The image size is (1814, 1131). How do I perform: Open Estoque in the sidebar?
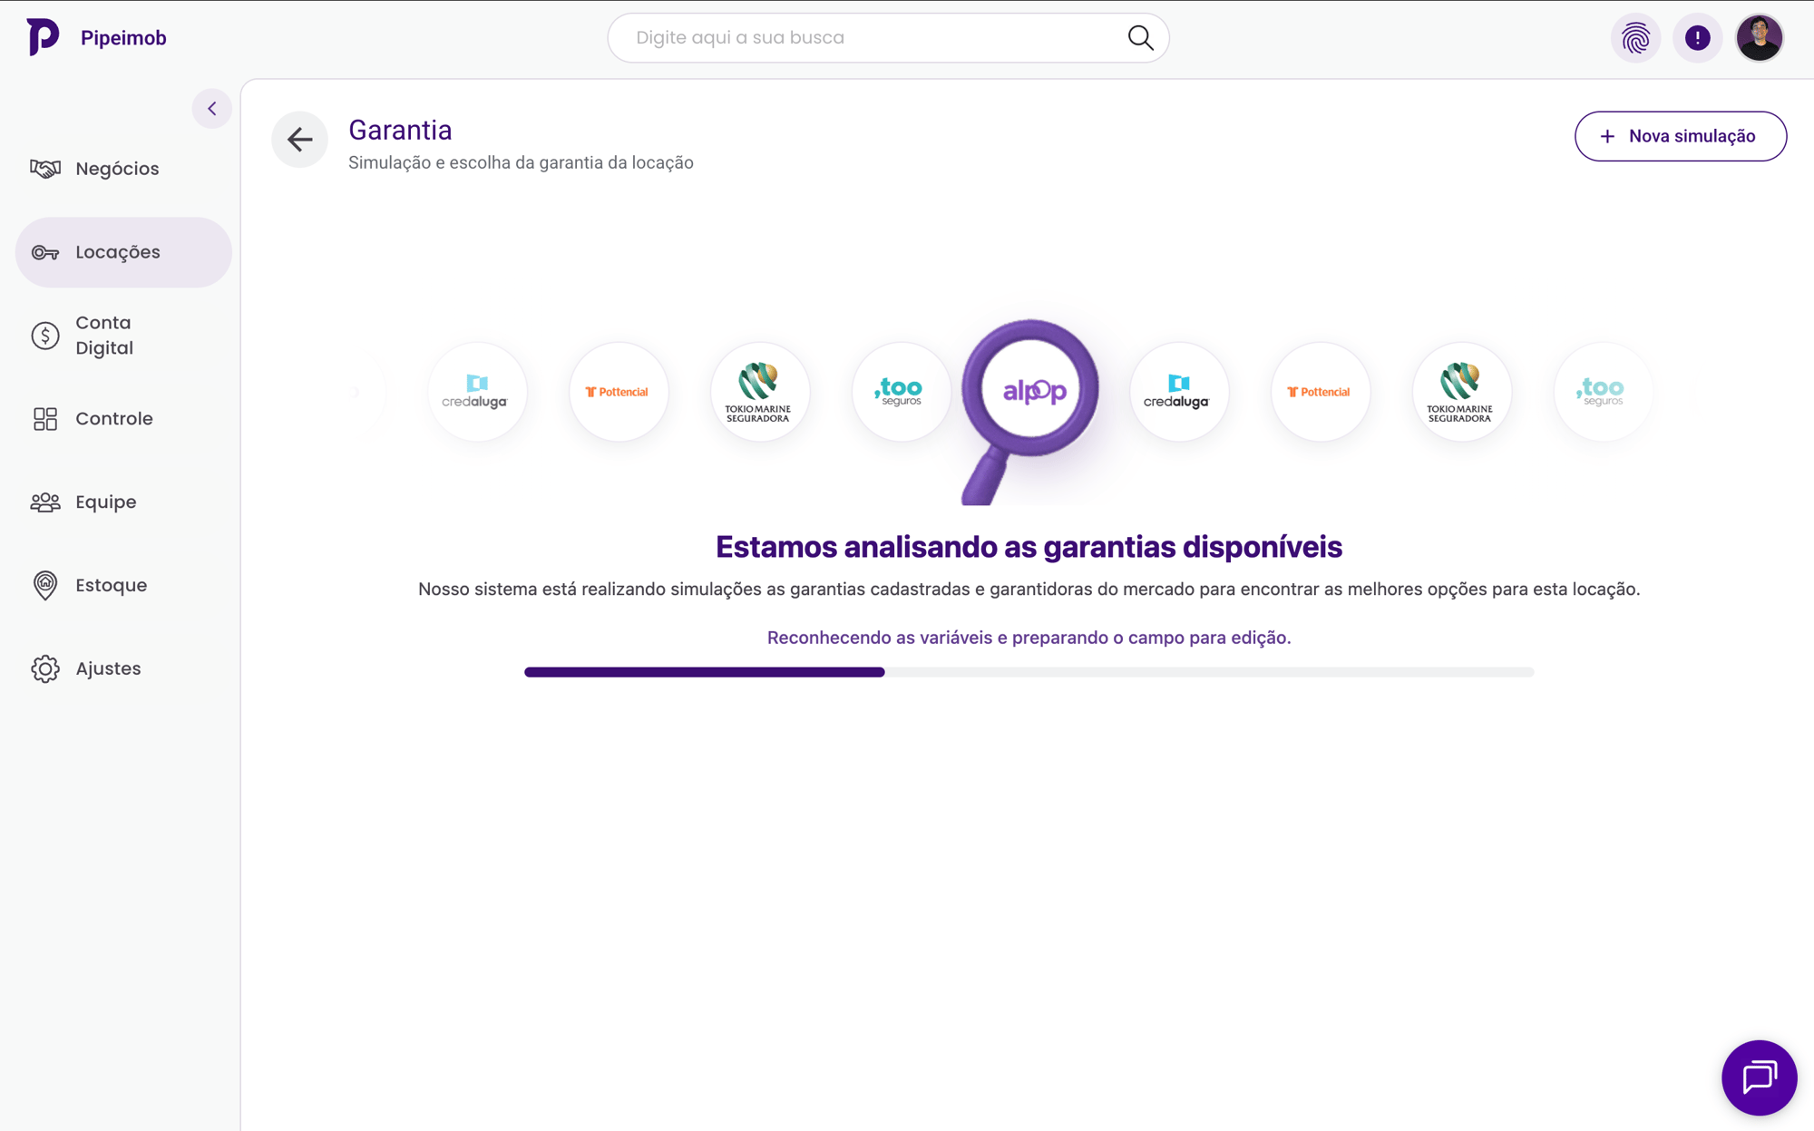tap(123, 586)
